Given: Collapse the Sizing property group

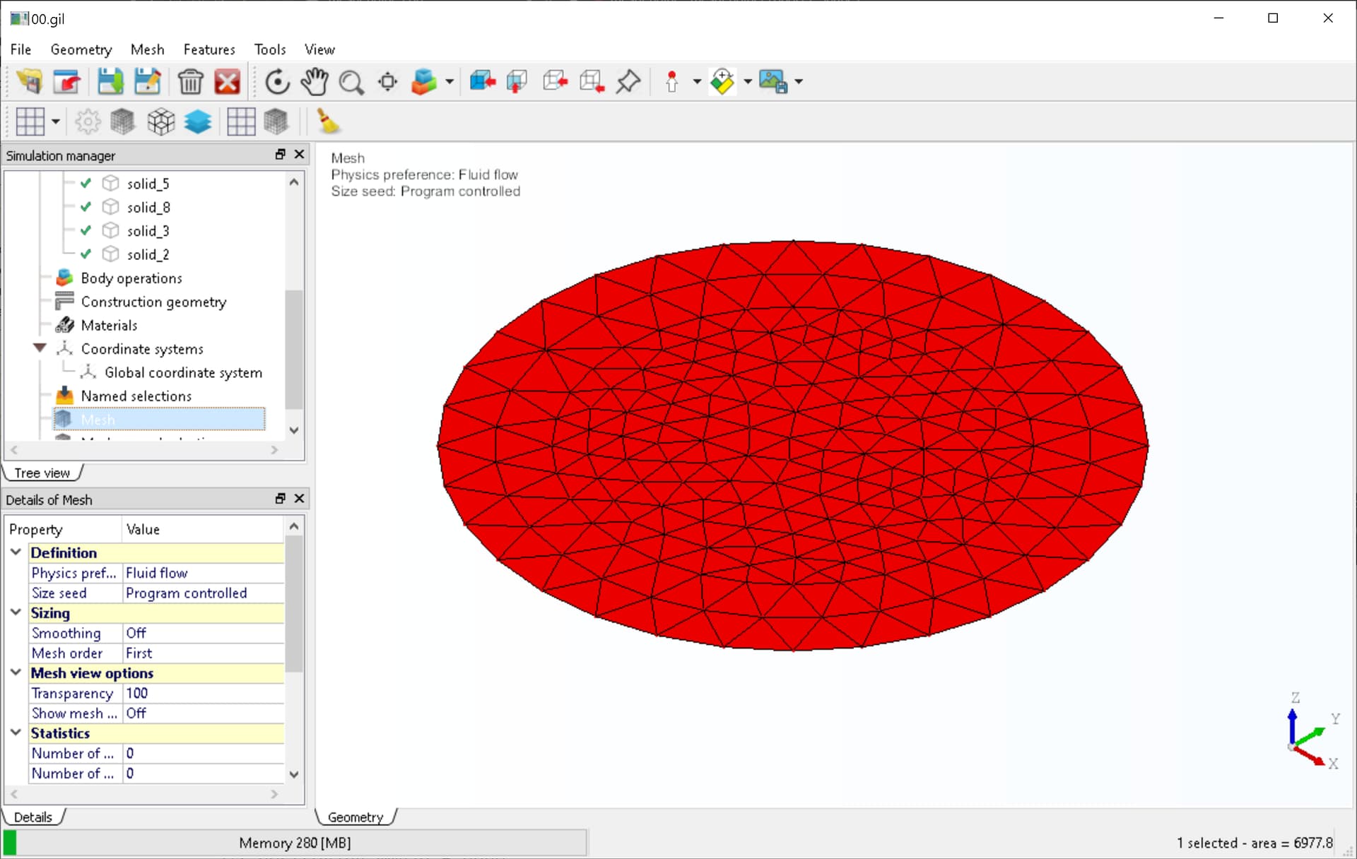Looking at the screenshot, I should click(x=16, y=612).
